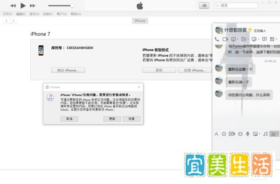Open the apps grid icon in chat toolbar
Image resolution: width=280 pixels, height=184 pixels.
coord(273,39)
